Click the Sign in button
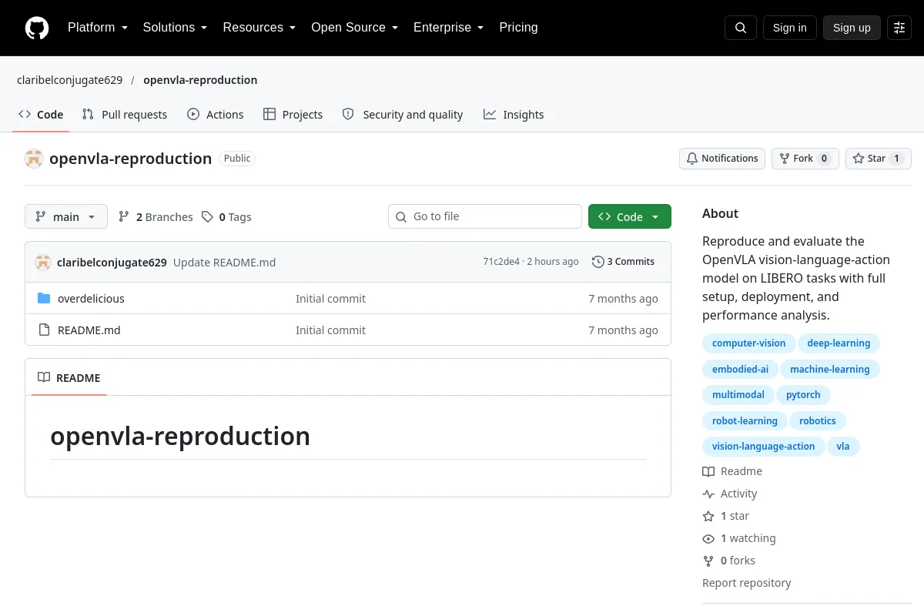The image size is (924, 616). point(789,28)
